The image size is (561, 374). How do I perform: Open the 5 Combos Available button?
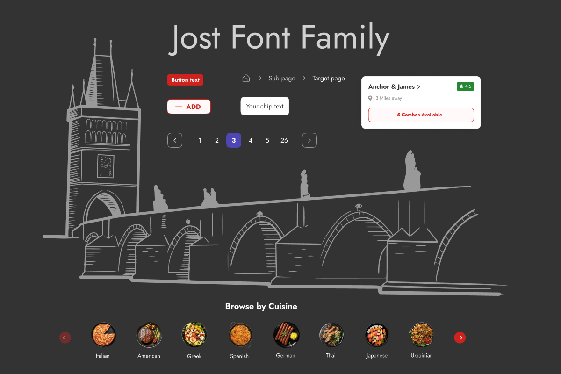click(421, 115)
